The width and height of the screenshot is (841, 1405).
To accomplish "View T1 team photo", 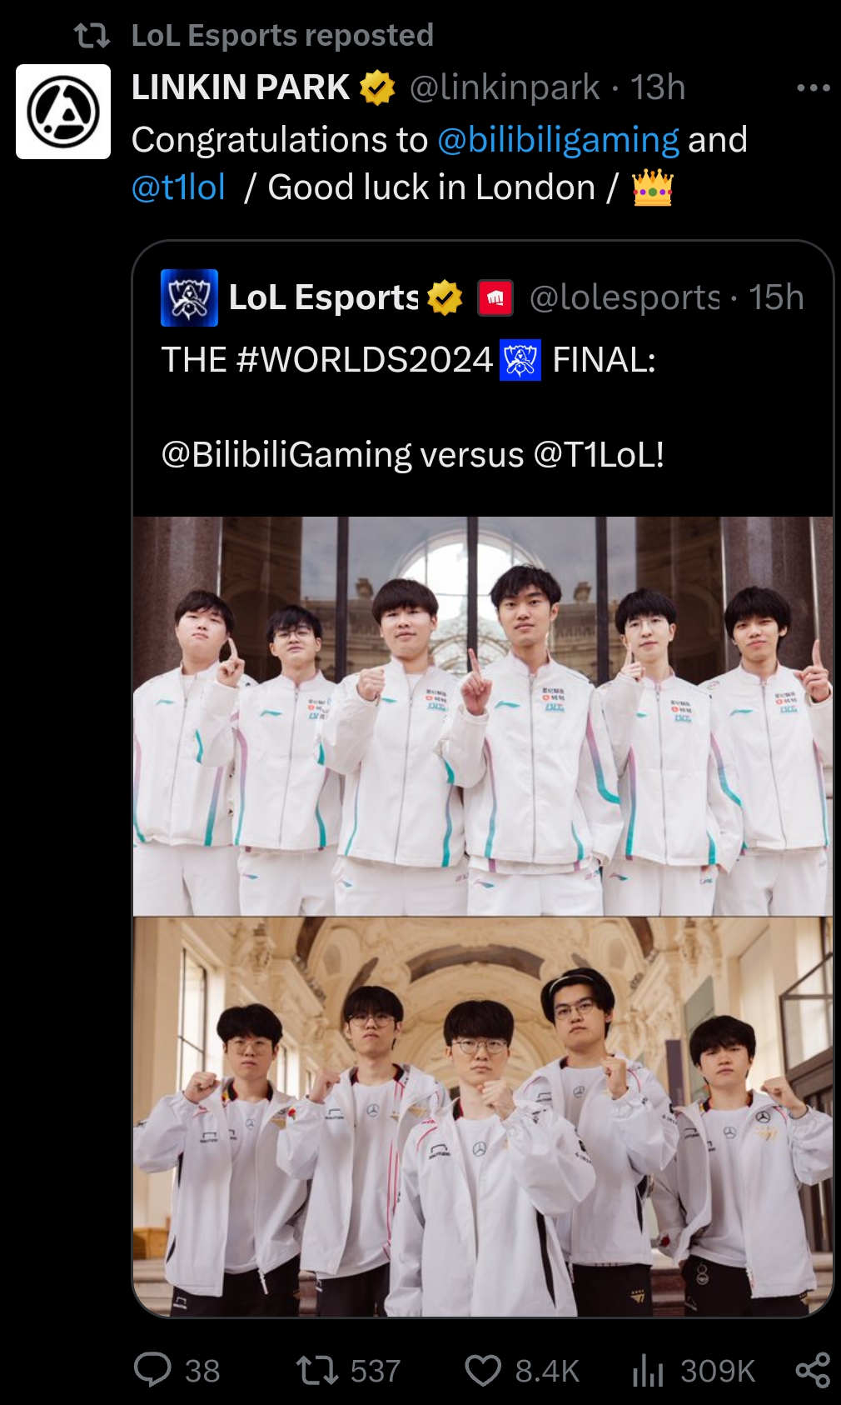I will [x=483, y=1117].
